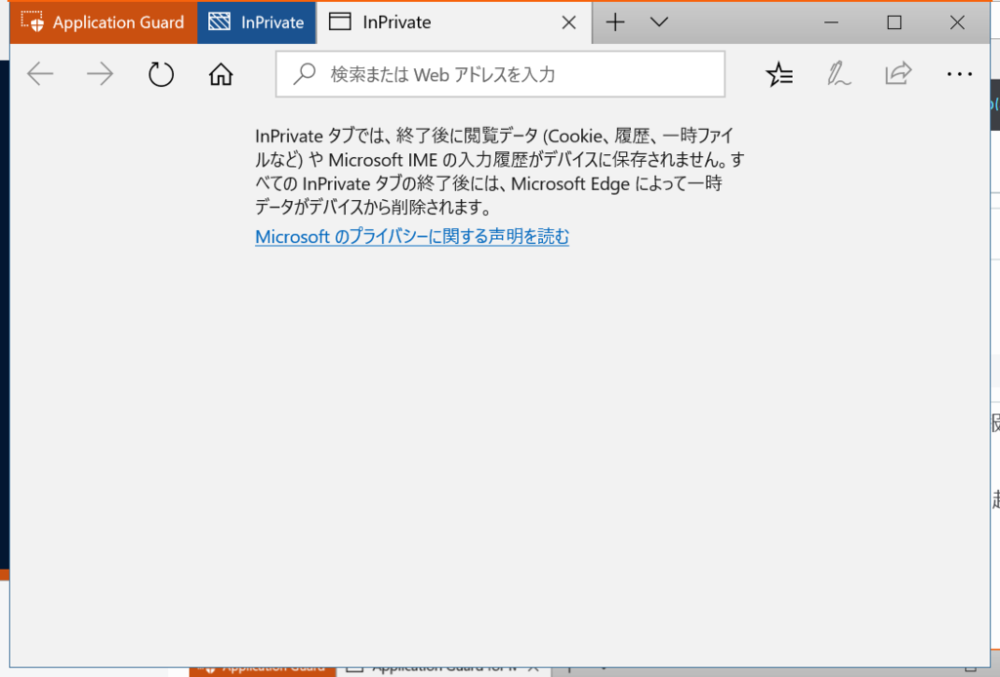Click the blue InPrivate indicator badge
This screenshot has width=1000, height=677.
257,22
